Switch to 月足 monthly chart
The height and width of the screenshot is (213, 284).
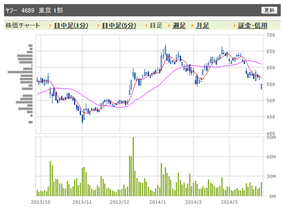pos(202,25)
